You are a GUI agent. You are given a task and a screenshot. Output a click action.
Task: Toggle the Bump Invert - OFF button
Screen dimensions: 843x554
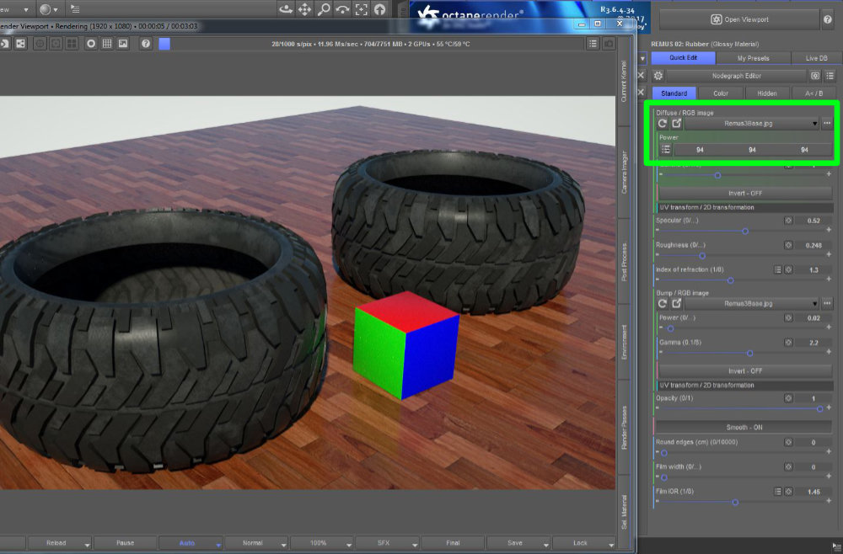pos(745,371)
